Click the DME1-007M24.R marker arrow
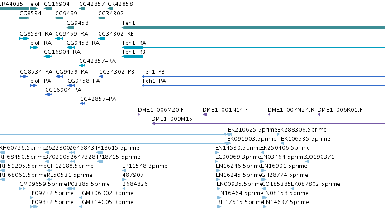385x209 pixels. (269, 114)
